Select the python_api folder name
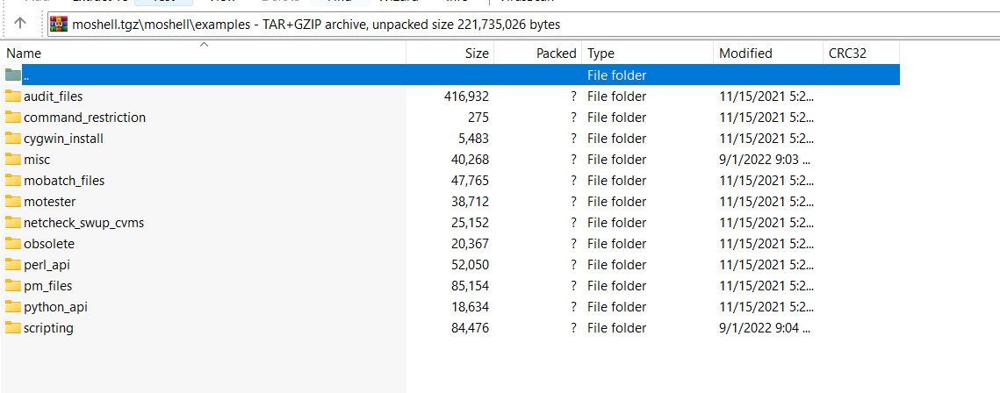This screenshot has width=1000, height=393. pos(55,307)
